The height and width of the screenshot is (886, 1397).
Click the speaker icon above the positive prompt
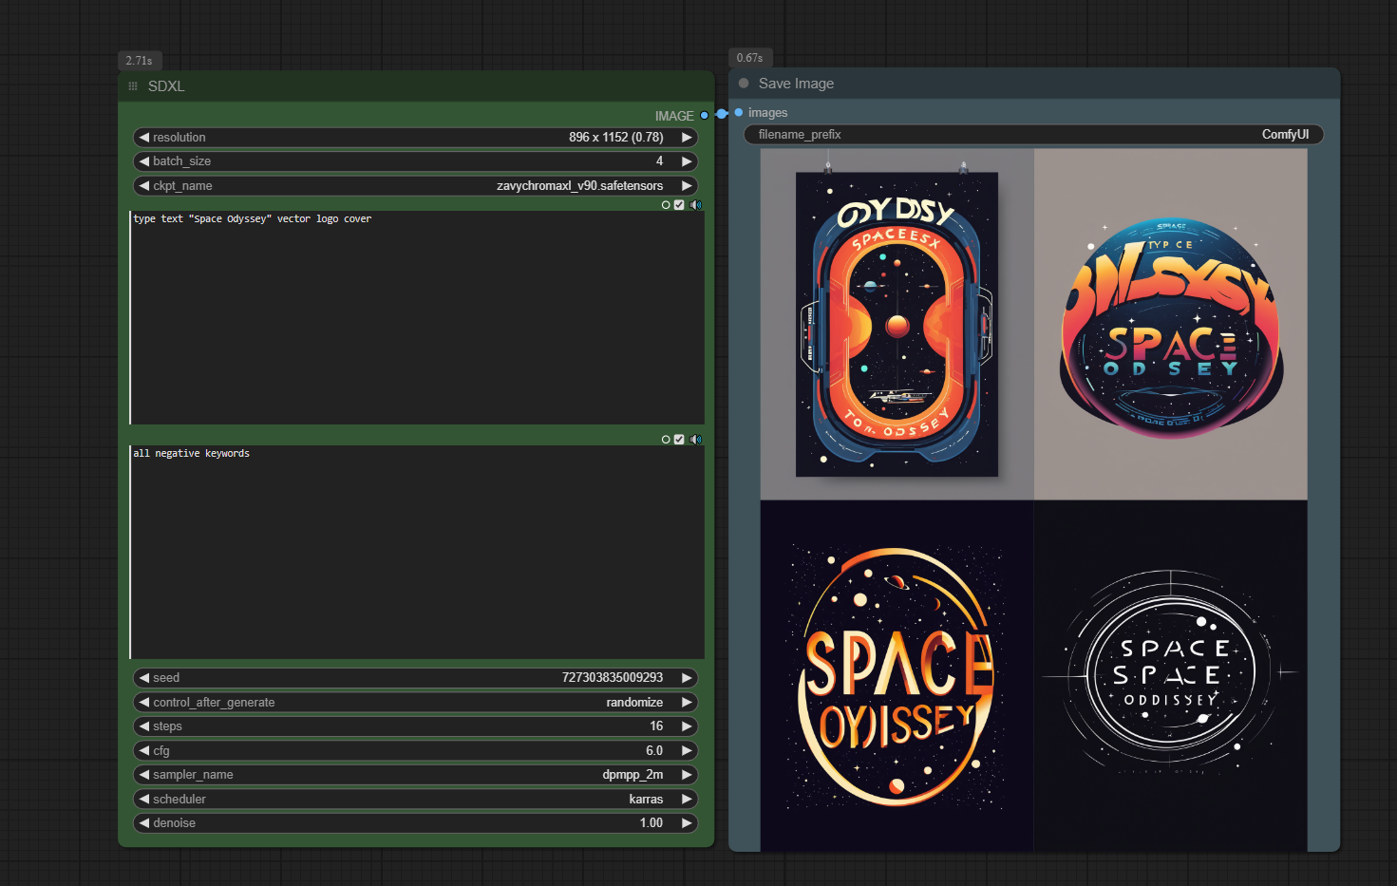pos(696,205)
